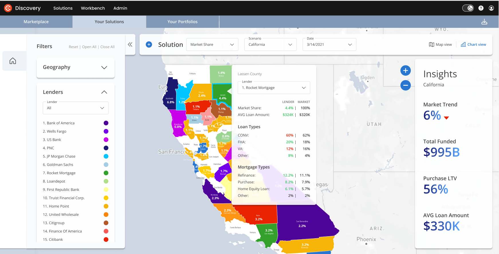Viewport: 499px width, 254px height.
Task: Click the home icon in sidebar
Action: coord(13,61)
